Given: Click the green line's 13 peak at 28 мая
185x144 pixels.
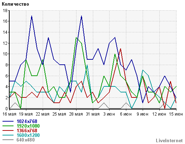Looking at the screenshot, I should (x=76, y=38).
